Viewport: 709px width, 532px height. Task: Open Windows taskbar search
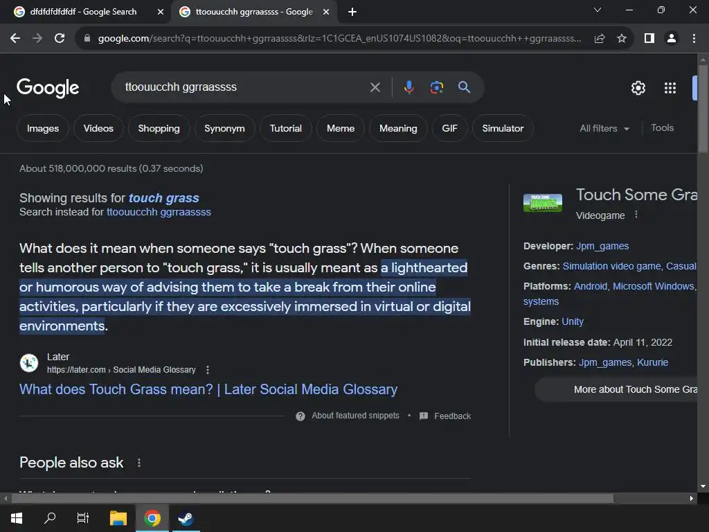pyautogui.click(x=50, y=518)
